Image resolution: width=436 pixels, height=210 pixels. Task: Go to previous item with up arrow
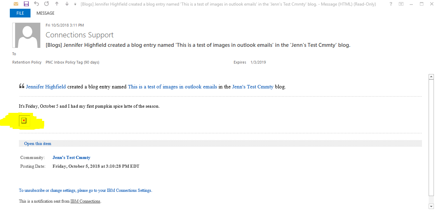57,4
